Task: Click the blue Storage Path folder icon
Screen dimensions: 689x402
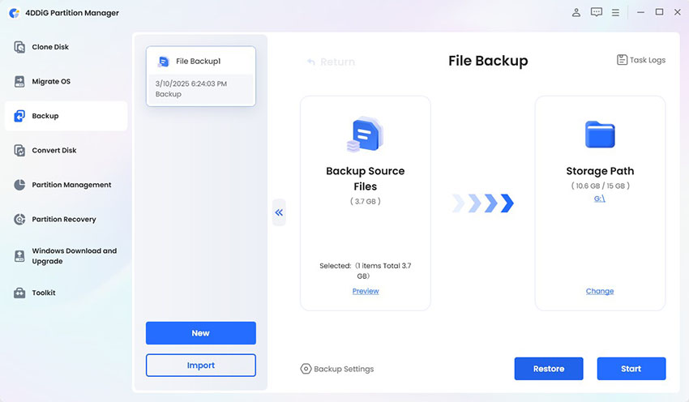Action: [x=600, y=135]
